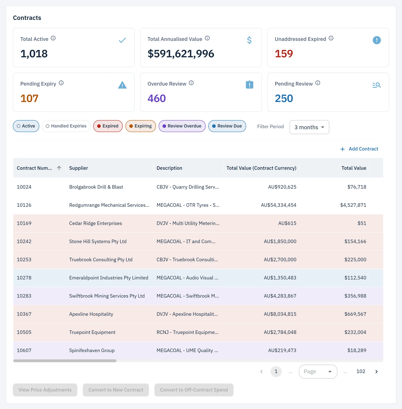Click the horizontal table scrollbar

65,361
